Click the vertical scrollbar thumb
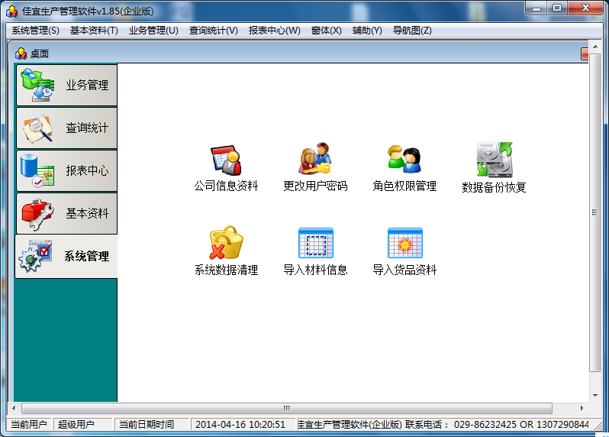 [x=595, y=212]
